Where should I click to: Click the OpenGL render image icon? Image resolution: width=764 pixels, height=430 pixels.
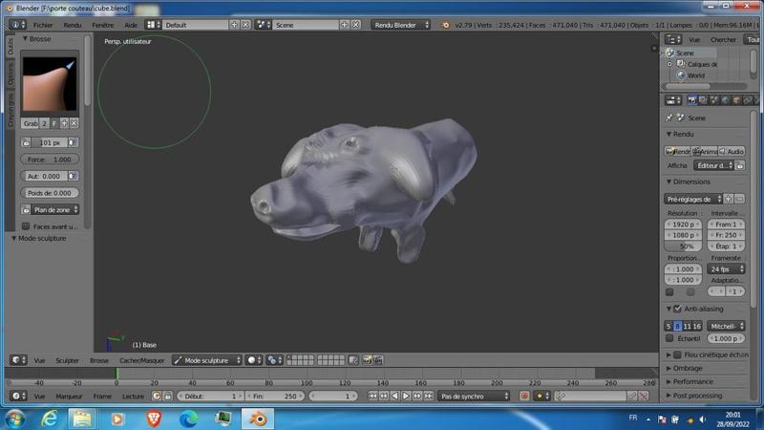(x=367, y=360)
